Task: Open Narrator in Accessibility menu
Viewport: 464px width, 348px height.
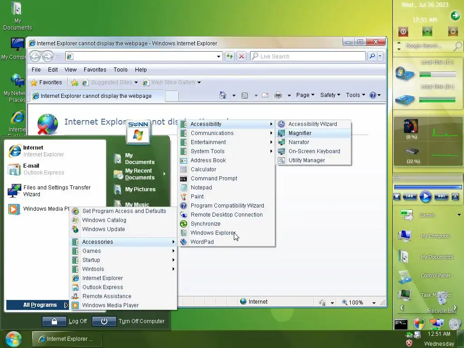Action: click(x=314, y=142)
